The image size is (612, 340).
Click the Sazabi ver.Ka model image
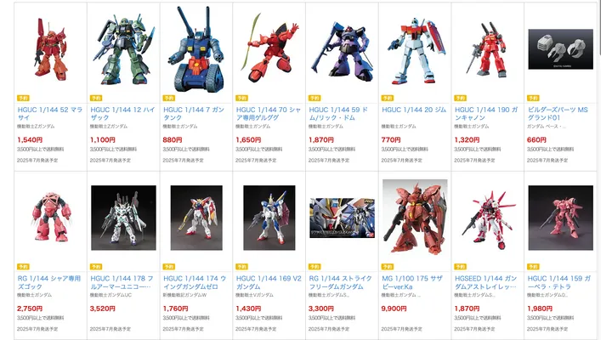415,217
